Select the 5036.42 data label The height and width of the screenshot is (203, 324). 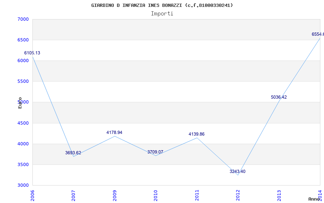pyautogui.click(x=279, y=97)
